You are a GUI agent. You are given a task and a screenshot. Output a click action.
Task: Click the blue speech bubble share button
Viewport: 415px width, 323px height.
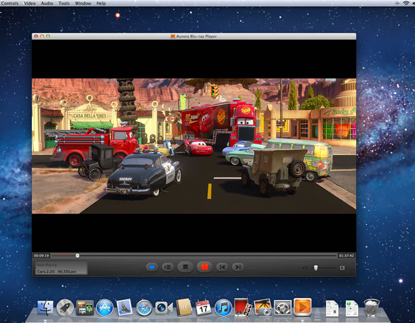coord(151,267)
